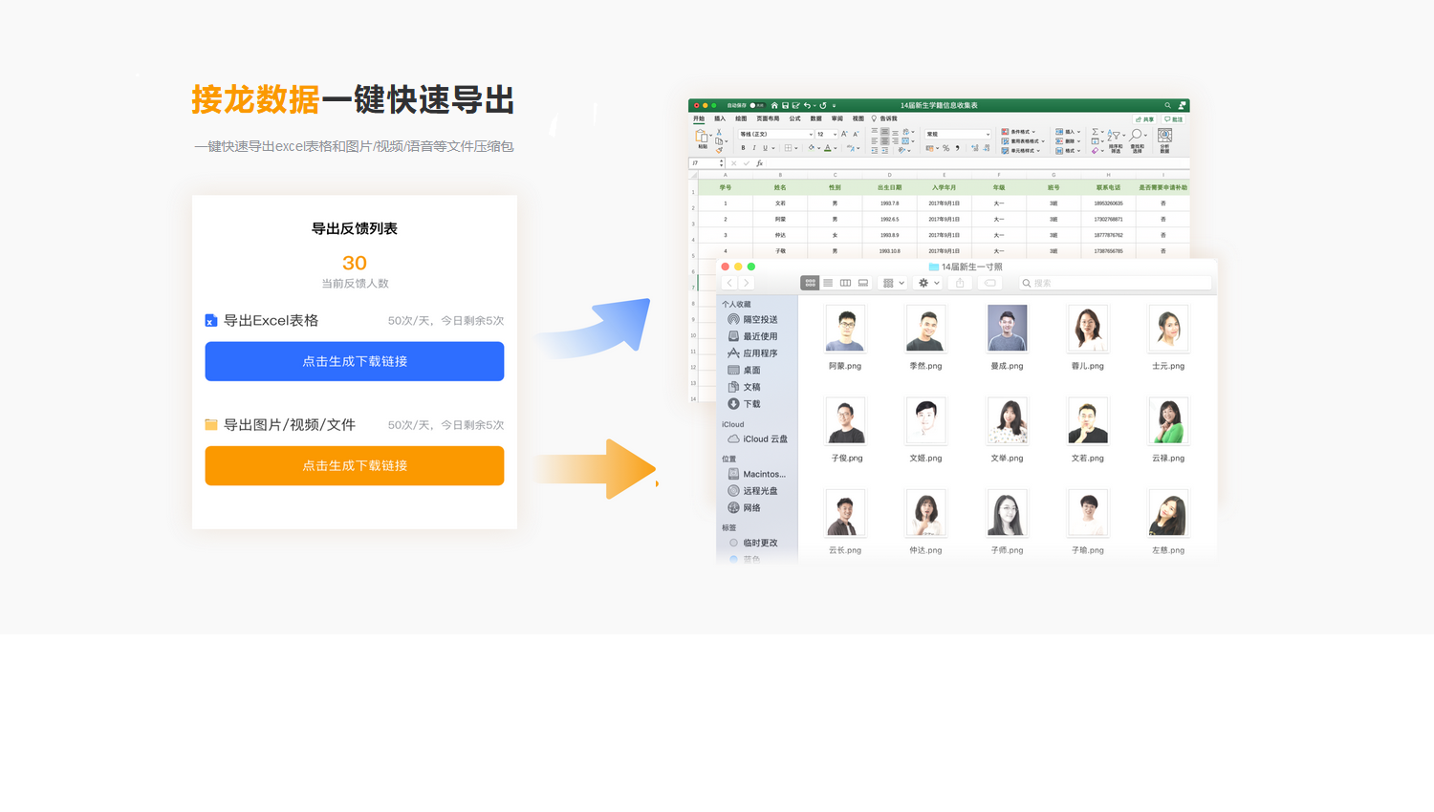Click the 粘贴 paste icon in Excel ribbon

(x=702, y=138)
